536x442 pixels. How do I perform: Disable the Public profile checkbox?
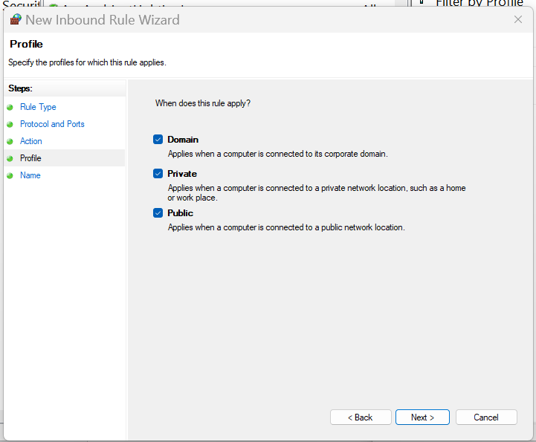coord(158,212)
